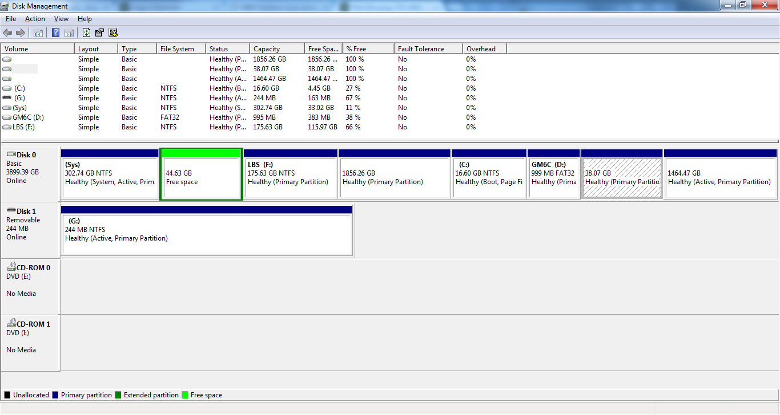
Task: Click the 4.45 GB free space cell
Action: [x=319, y=88]
